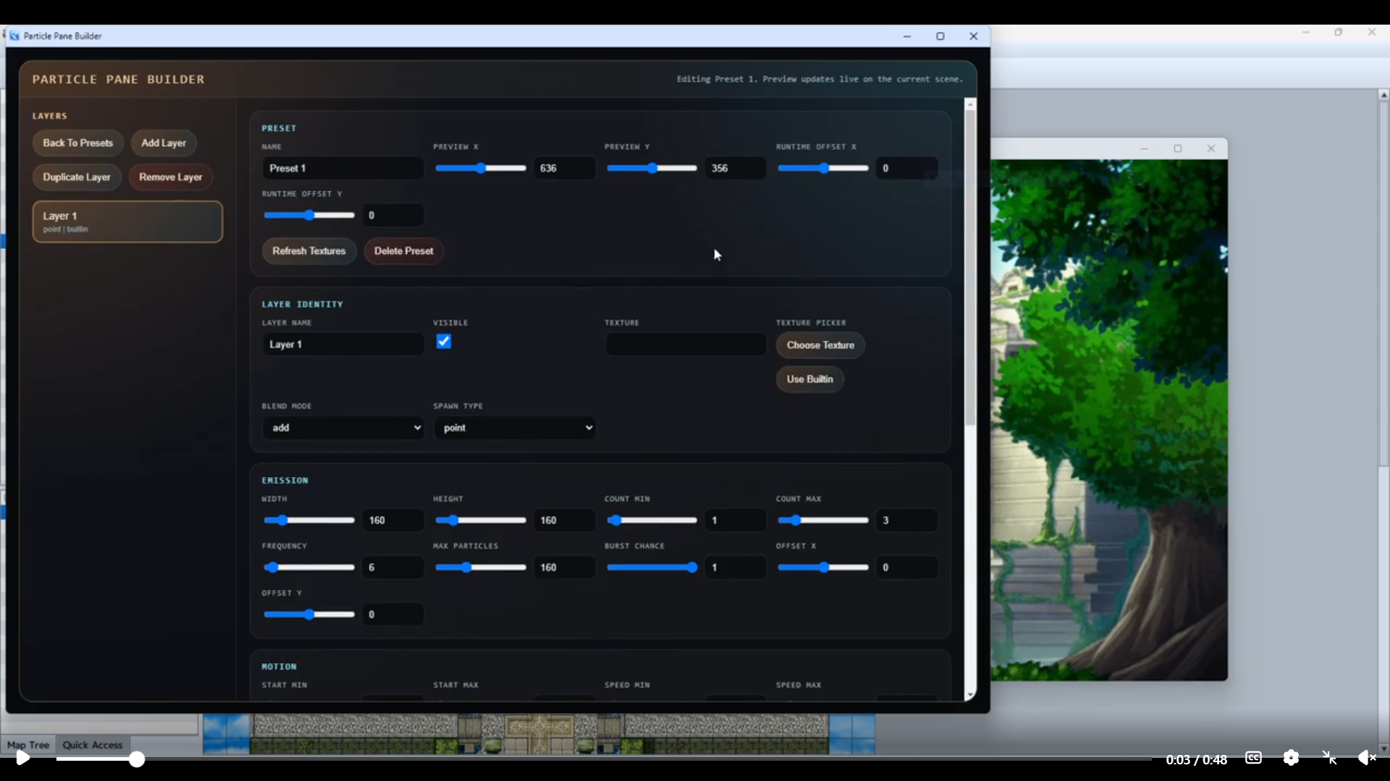Click the Max Particles slider
The image size is (1390, 781).
[x=481, y=567]
